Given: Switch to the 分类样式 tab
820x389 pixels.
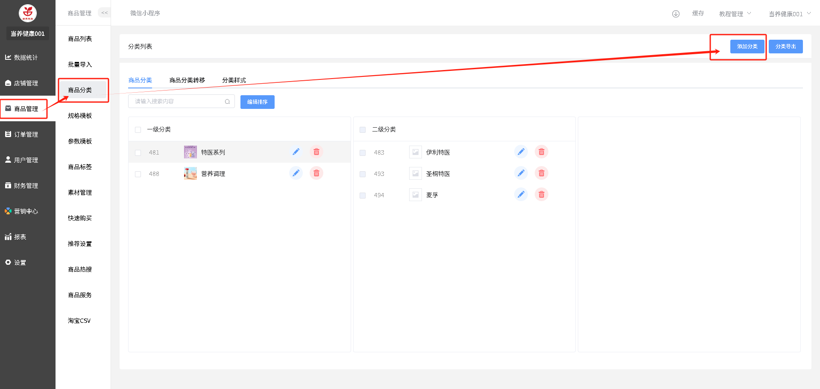Looking at the screenshot, I should click(234, 80).
